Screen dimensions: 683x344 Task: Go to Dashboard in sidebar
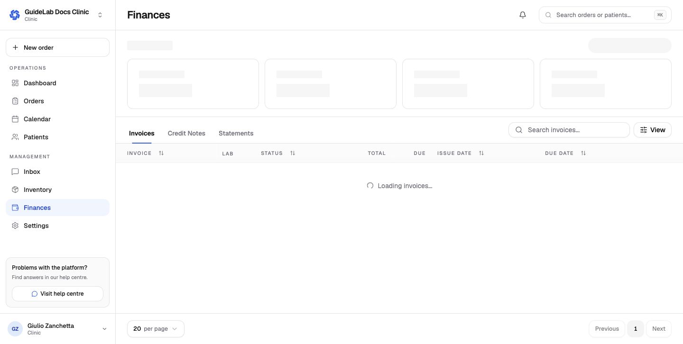[x=58, y=83]
